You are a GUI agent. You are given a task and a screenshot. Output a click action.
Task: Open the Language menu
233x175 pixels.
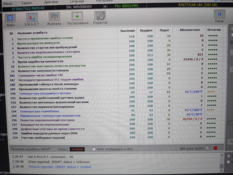click(x=77, y=1)
